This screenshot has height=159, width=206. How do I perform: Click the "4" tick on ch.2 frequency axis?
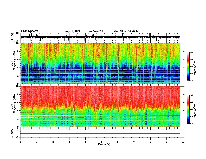[18, 111]
